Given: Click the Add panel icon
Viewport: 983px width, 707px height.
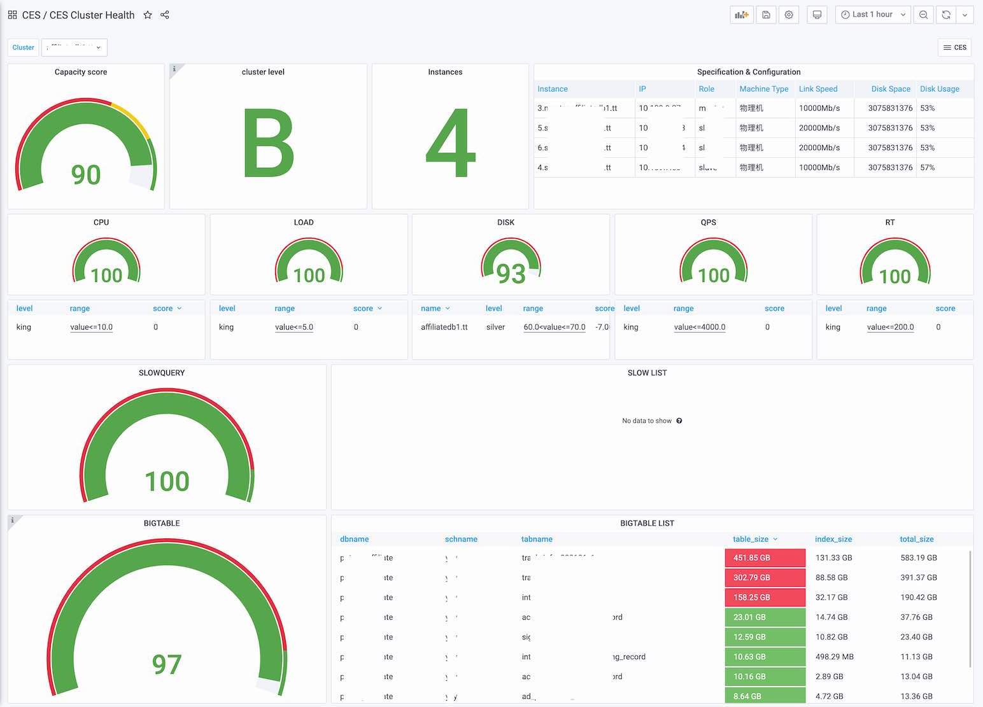Looking at the screenshot, I should coord(742,15).
